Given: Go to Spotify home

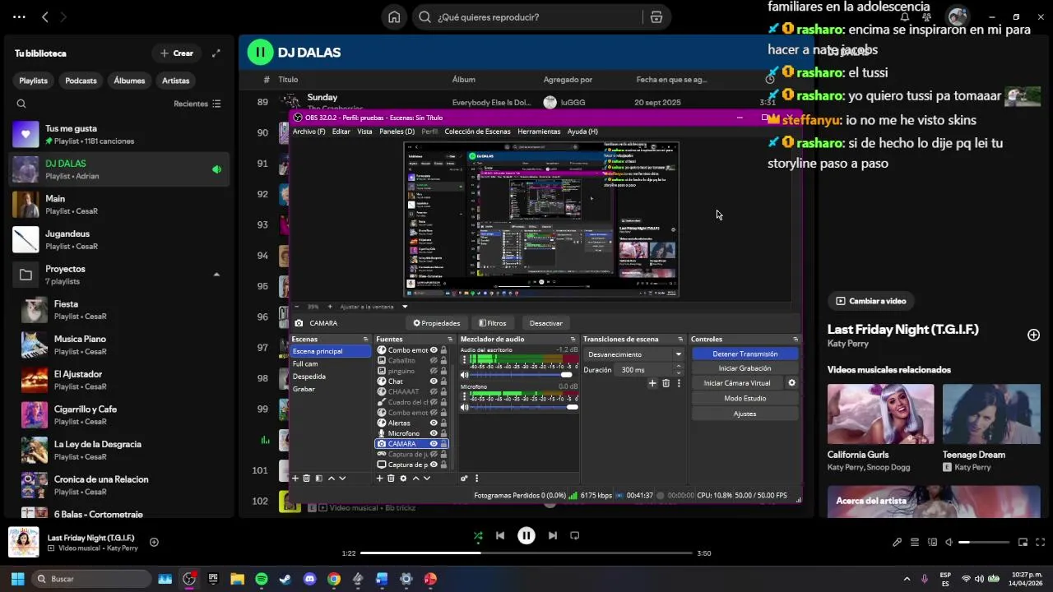Looking at the screenshot, I should coord(394,16).
